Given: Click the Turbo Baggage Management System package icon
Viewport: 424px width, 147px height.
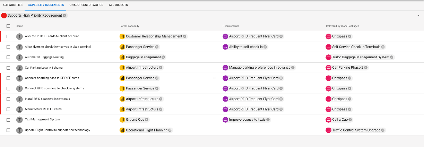Looking at the screenshot, I should pyautogui.click(x=329, y=57).
